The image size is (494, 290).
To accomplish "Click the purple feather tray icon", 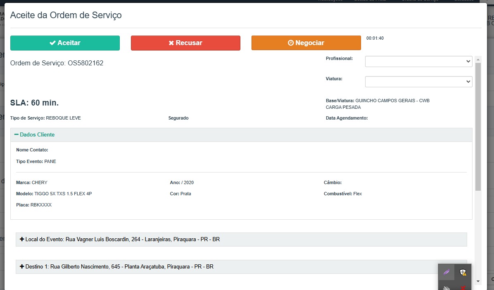I will pyautogui.click(x=446, y=272).
